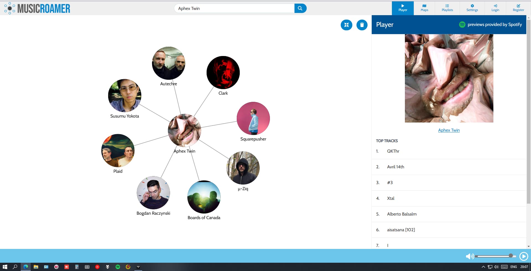Click the search magnifier button
This screenshot has width=531, height=271.
click(x=300, y=8)
